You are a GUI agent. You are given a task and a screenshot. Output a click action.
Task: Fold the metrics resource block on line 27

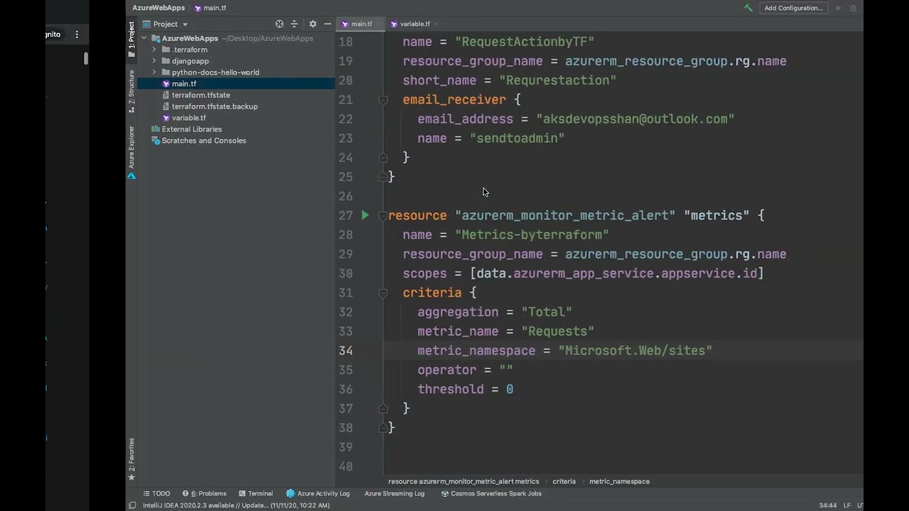click(383, 216)
